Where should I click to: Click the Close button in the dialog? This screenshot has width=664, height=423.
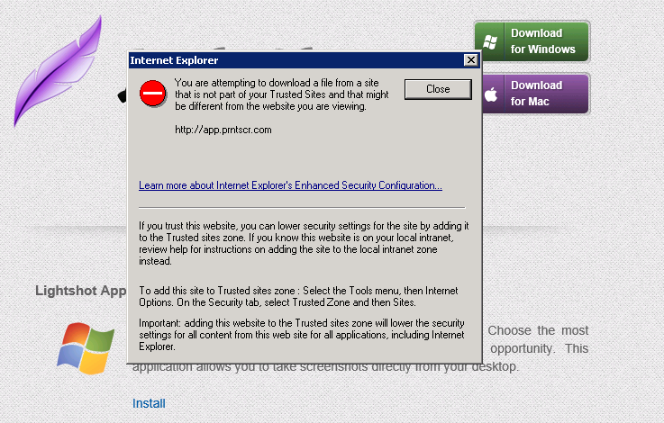(438, 89)
